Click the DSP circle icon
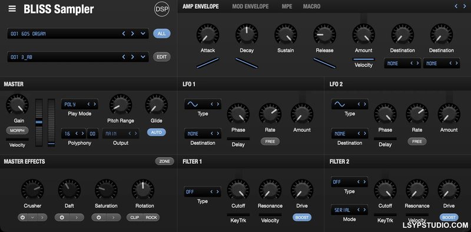 pyautogui.click(x=161, y=9)
